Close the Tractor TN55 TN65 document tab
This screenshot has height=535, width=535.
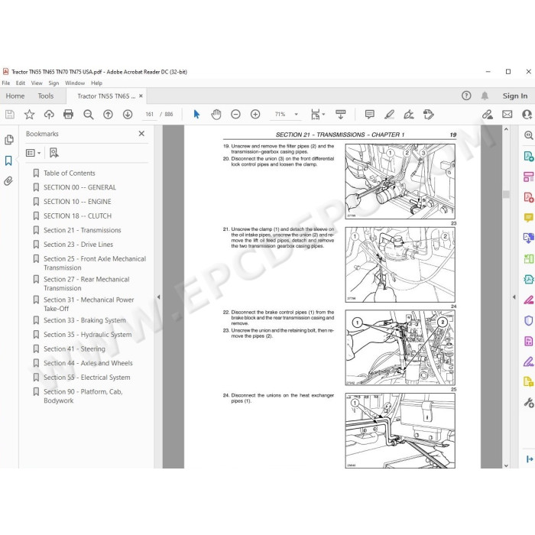pos(141,96)
